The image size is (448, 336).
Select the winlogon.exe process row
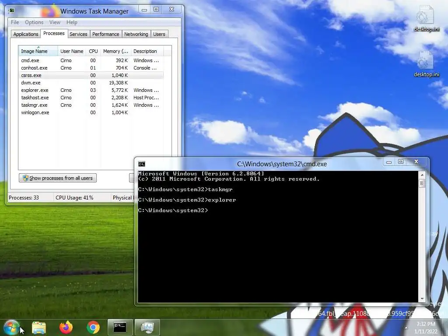tap(91, 112)
